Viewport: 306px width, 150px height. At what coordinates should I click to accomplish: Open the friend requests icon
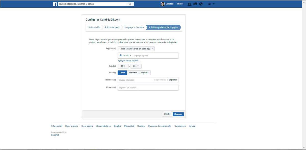tap(189, 4)
